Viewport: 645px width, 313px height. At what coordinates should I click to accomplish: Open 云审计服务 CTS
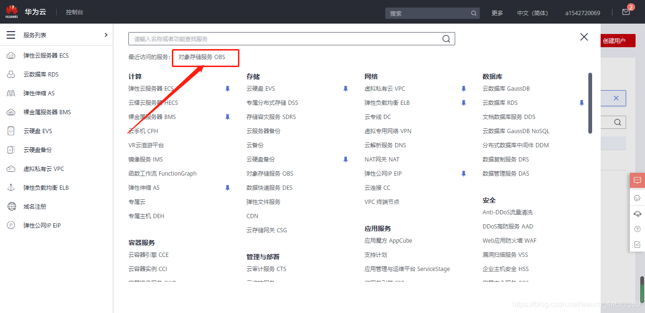pyautogui.click(x=266, y=269)
